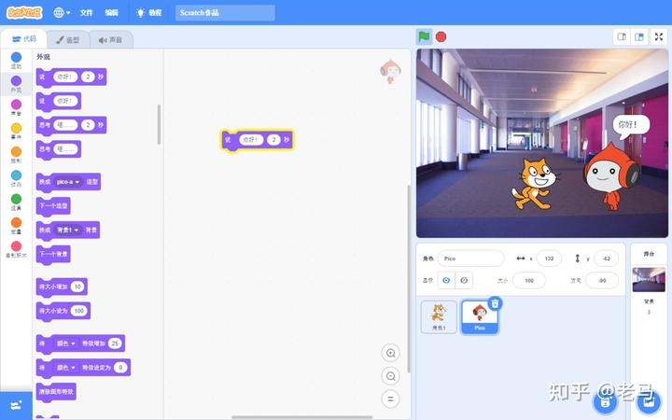This screenshot has width=672, height=420.
Task: Zoom in the code workspace
Action: (x=390, y=353)
